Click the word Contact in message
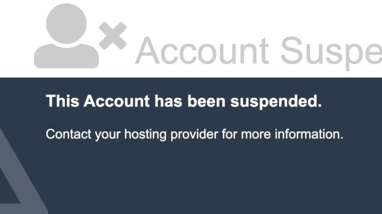The height and width of the screenshot is (214, 382). (68, 134)
